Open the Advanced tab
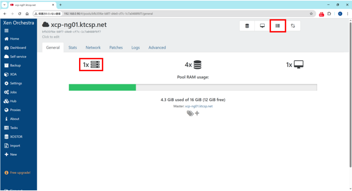 pos(157,47)
